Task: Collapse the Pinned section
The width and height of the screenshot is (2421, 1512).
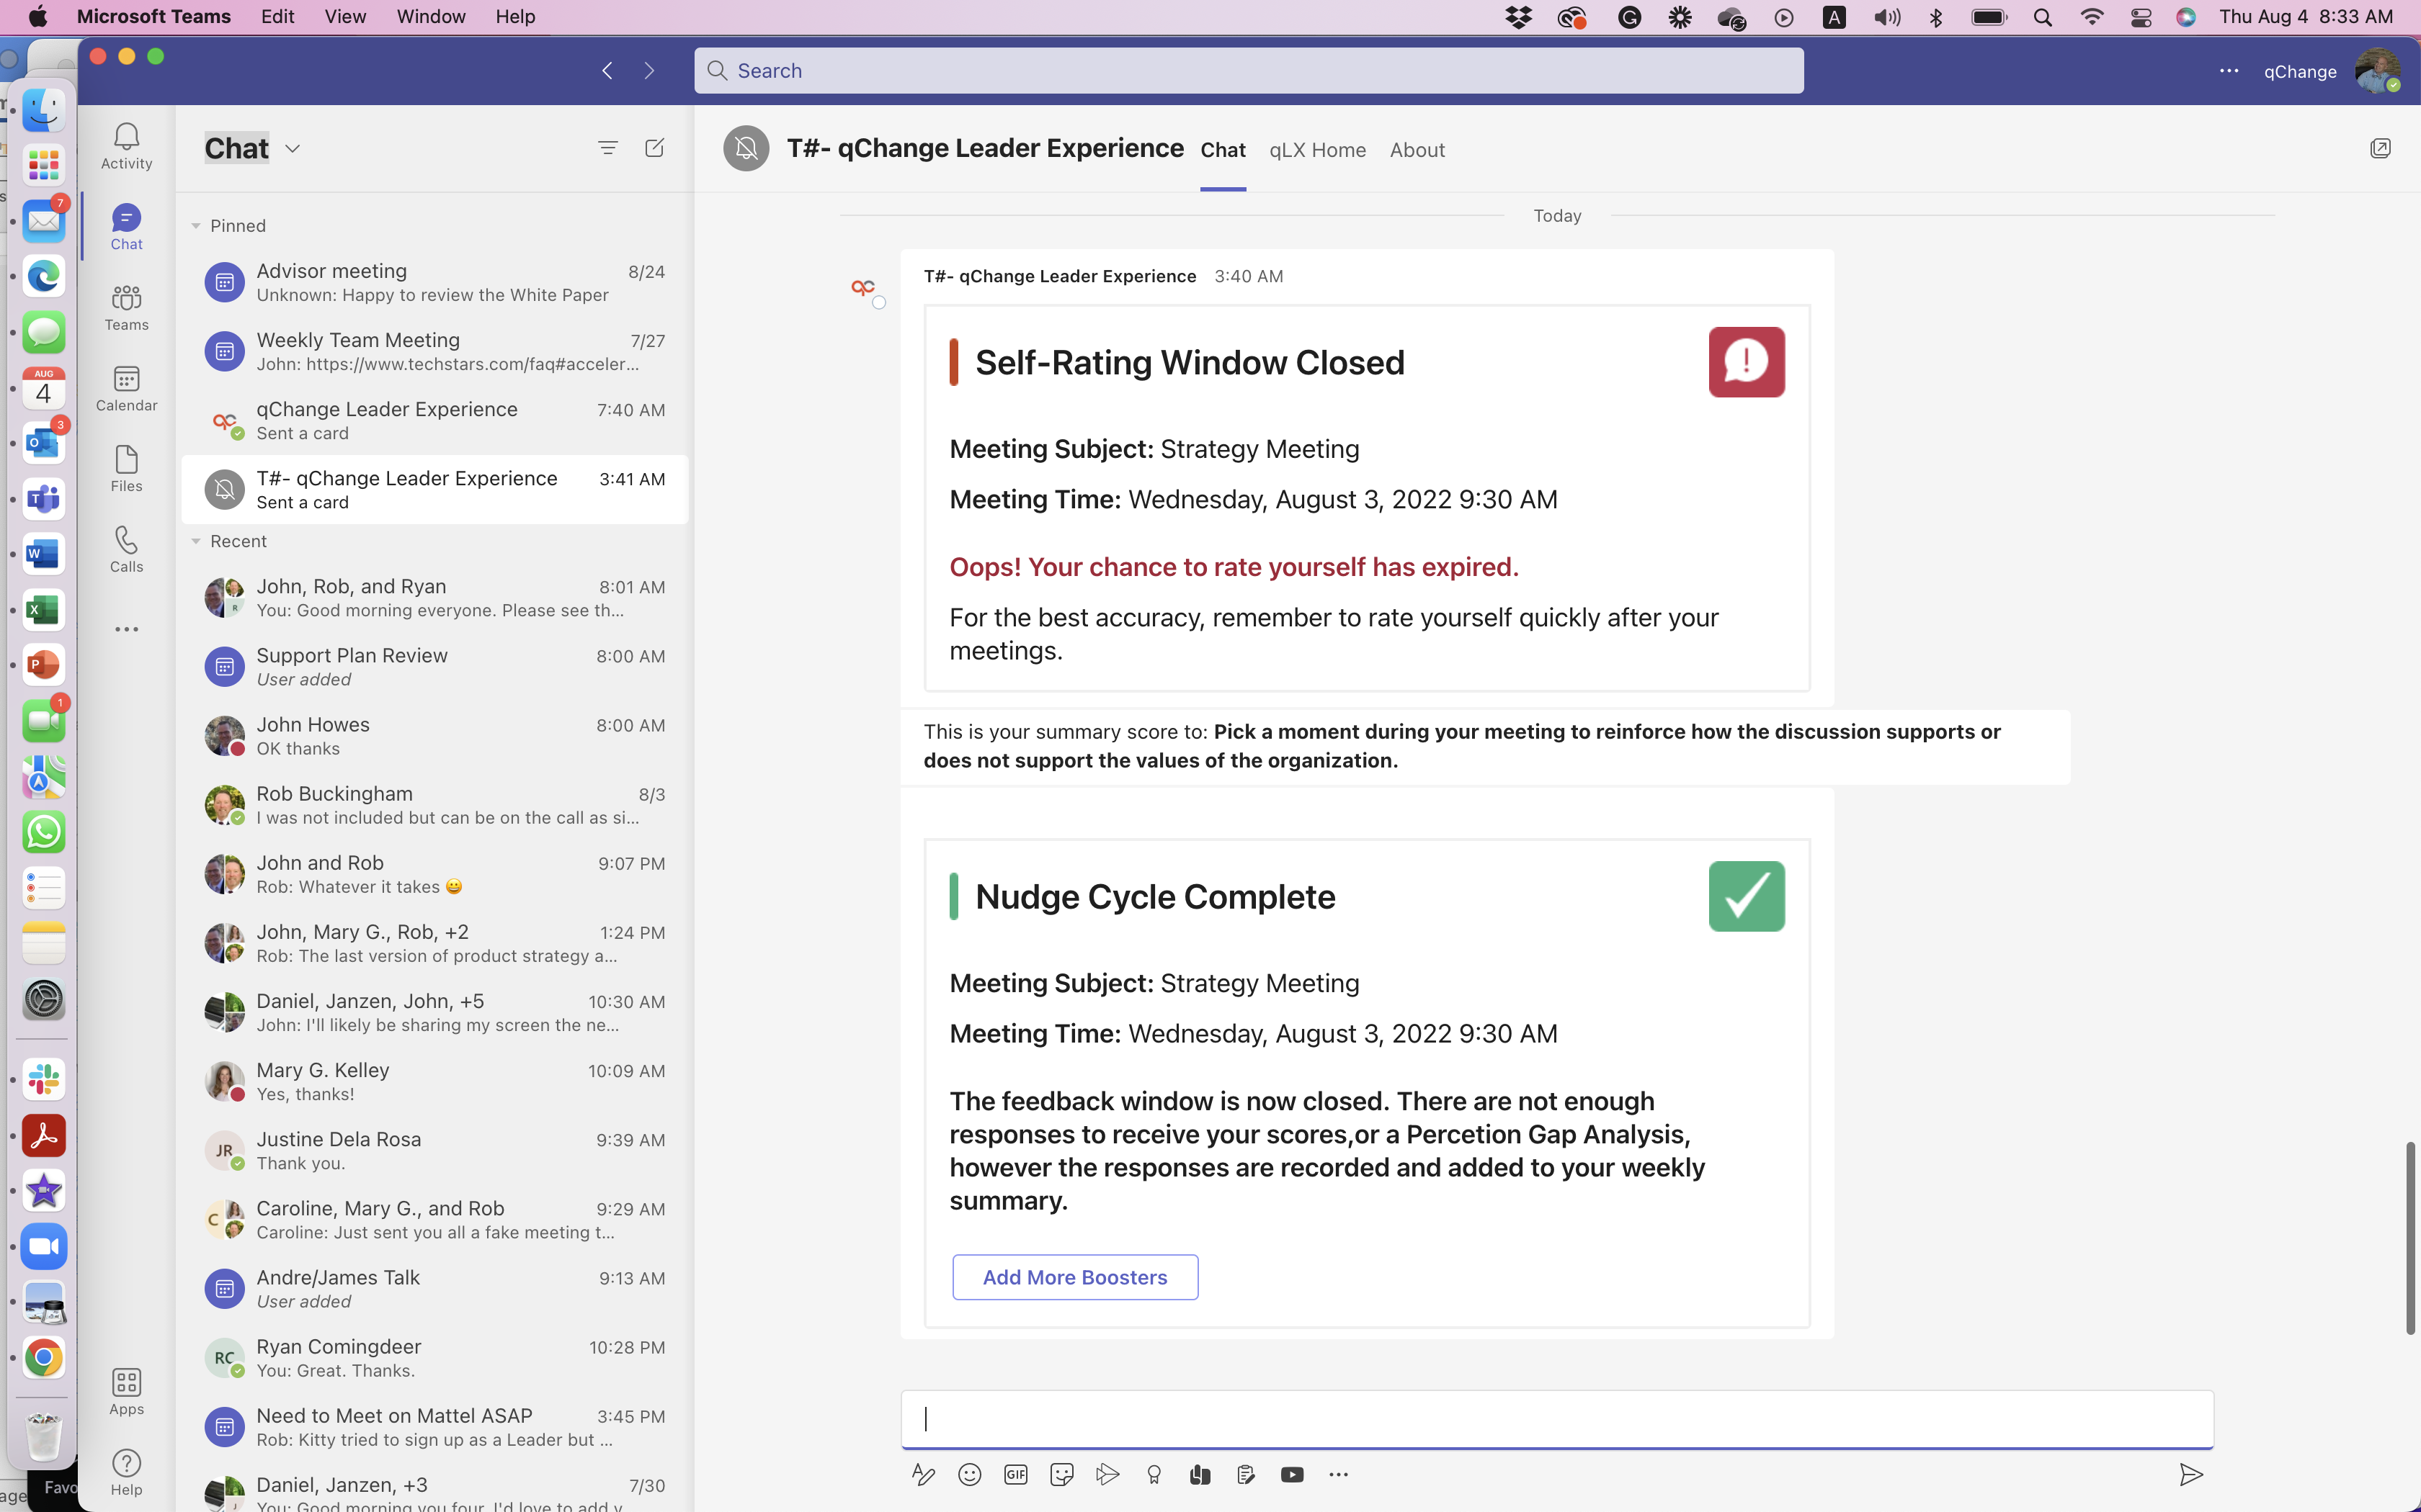Action: tap(196, 226)
